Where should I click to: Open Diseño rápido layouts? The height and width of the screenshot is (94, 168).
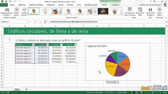[x=17, y=12]
